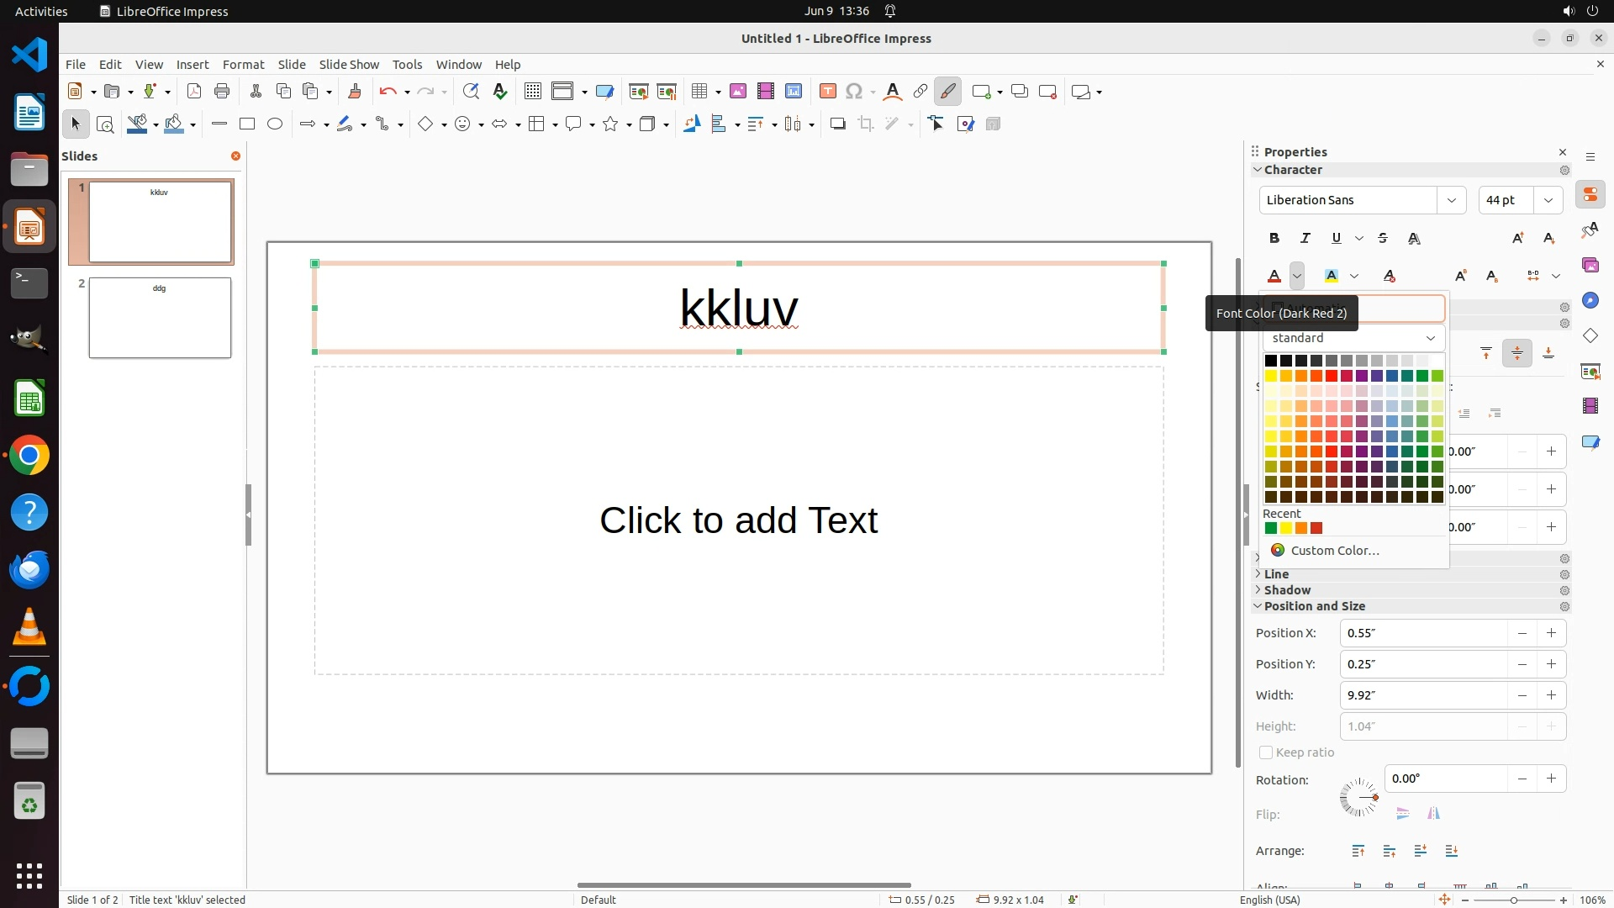
Task: Click the Insert Text Box icon
Action: point(827,92)
